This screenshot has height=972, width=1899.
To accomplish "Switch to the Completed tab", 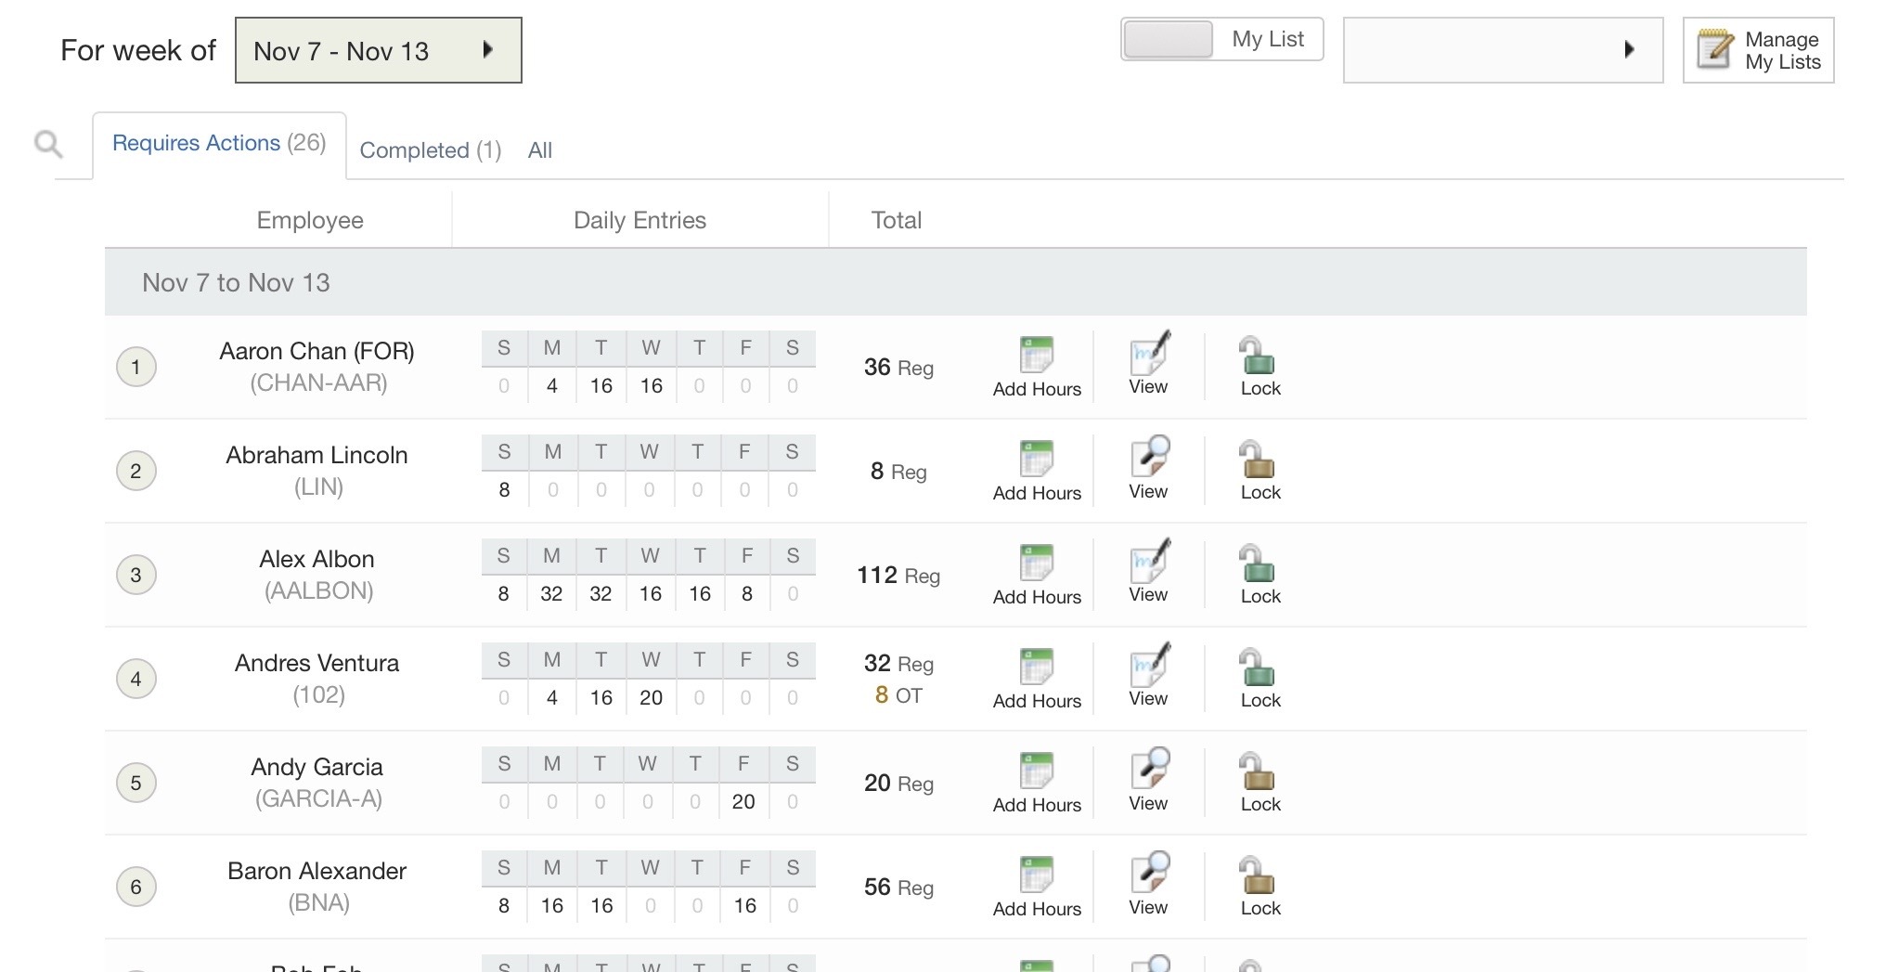I will point(430,150).
